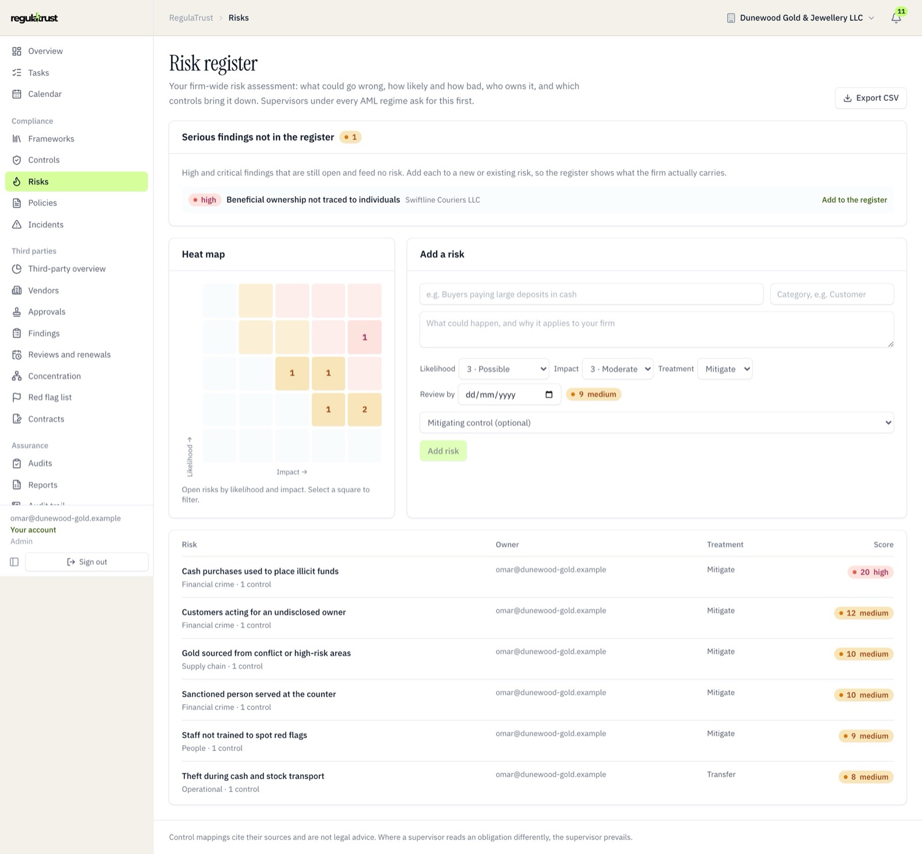Click the Category input field
The height and width of the screenshot is (854, 922).
(832, 294)
